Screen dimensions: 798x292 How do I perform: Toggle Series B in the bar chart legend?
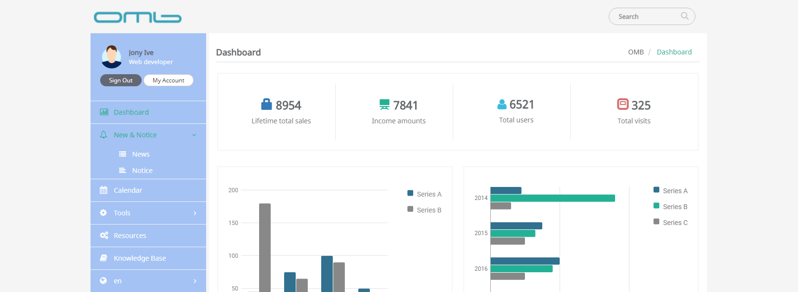click(x=424, y=210)
